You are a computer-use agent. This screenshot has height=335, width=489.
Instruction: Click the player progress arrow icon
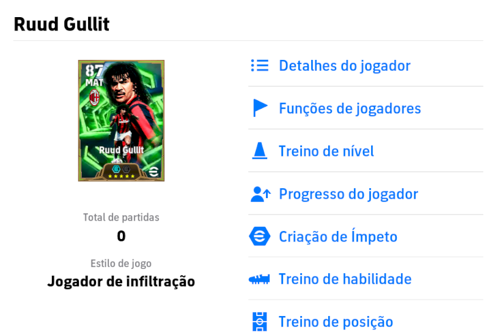click(x=260, y=194)
